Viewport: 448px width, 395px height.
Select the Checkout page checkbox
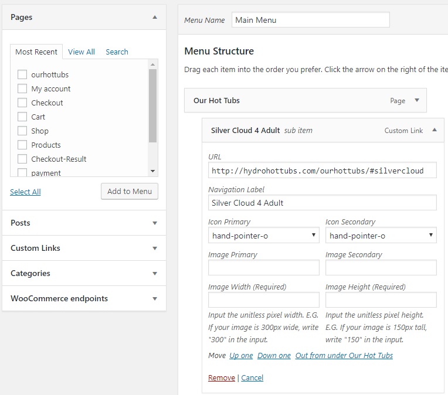click(22, 103)
